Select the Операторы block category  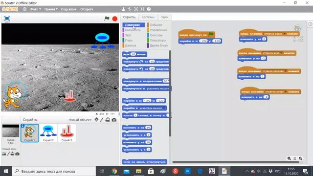tap(157, 40)
